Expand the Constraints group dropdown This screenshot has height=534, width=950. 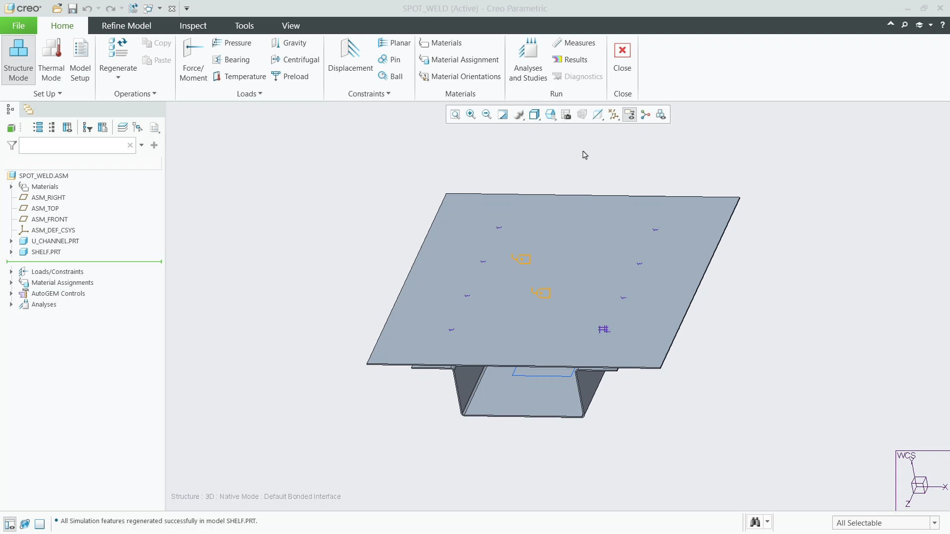click(x=369, y=94)
